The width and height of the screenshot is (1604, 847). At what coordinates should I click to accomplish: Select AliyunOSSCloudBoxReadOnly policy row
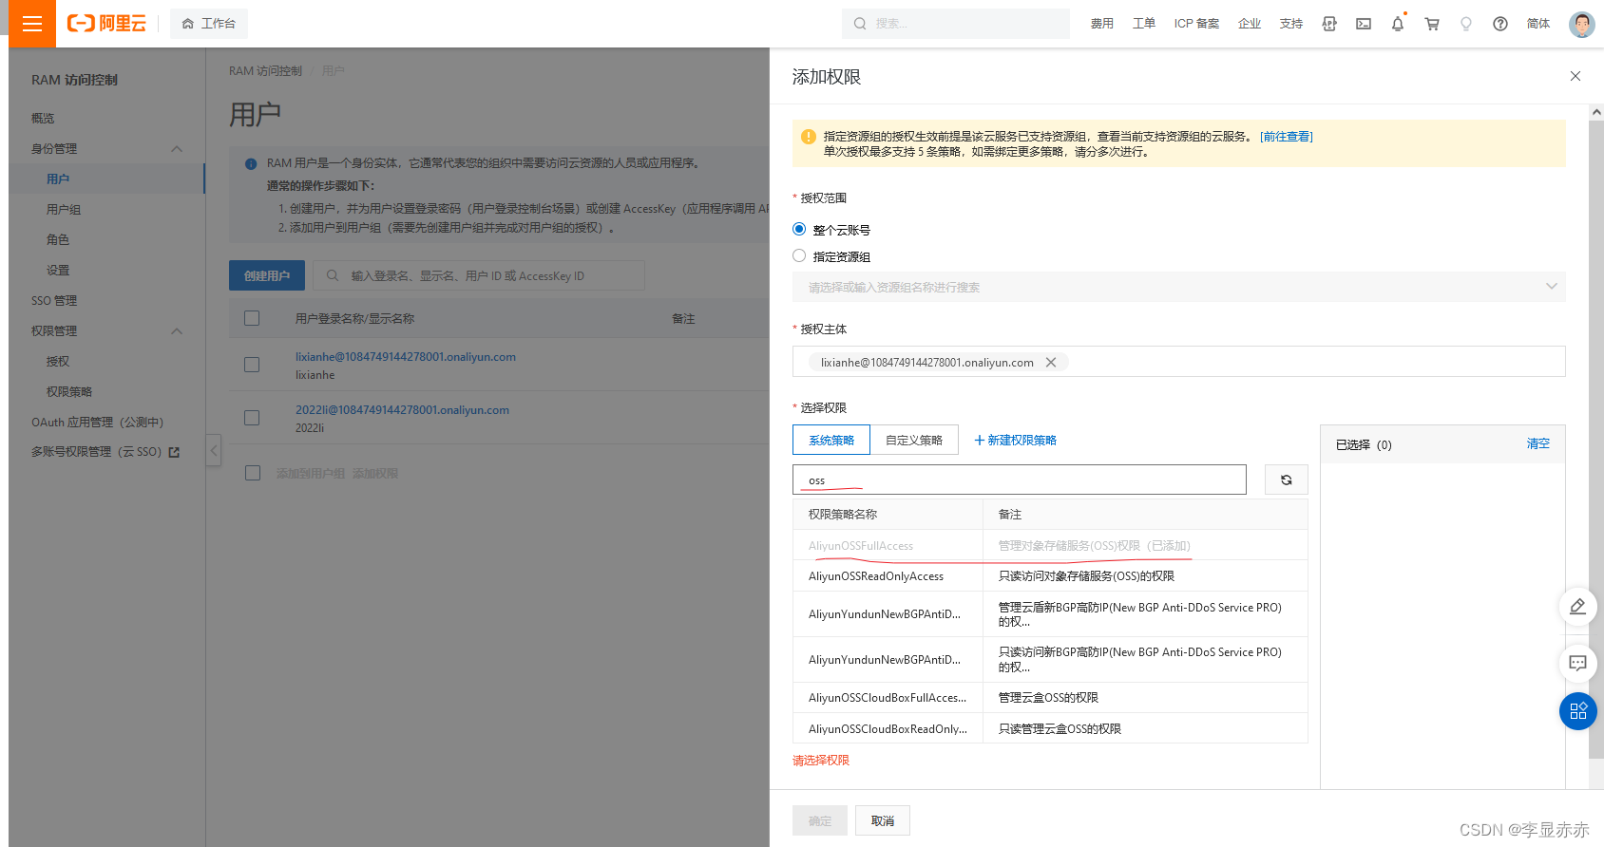[1050, 729]
